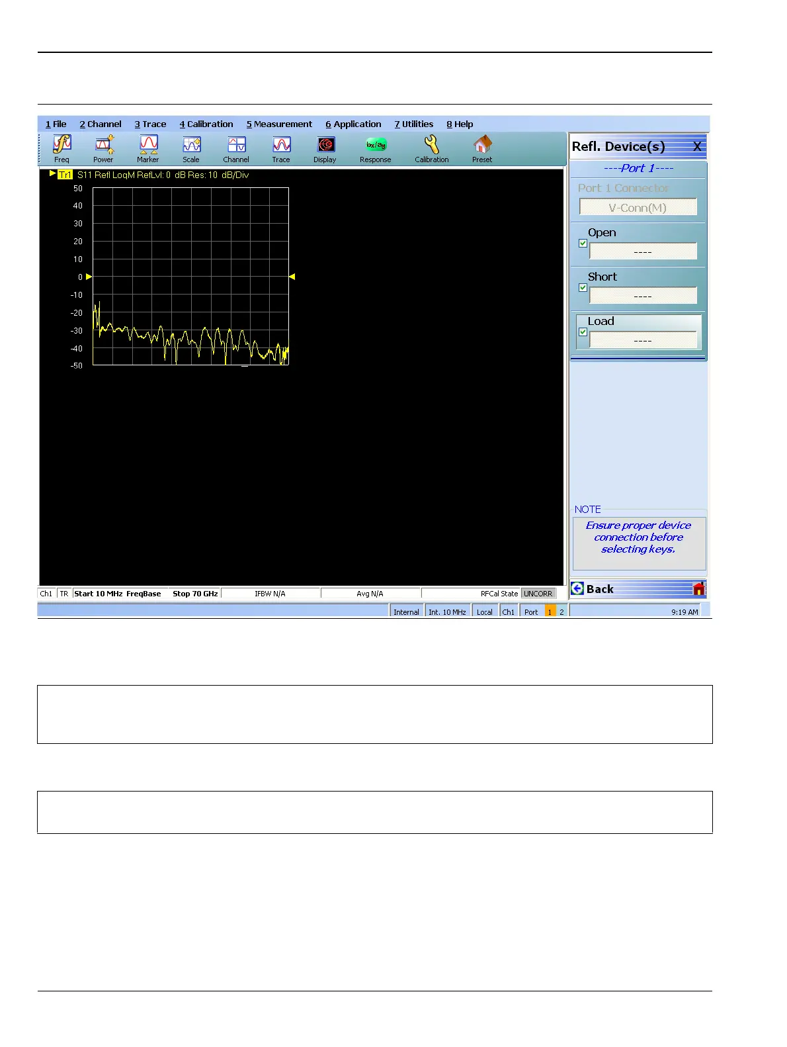This screenshot has height=1047, width=787.
Task: Click the left yellow reference level marker
Action: pyautogui.click(x=89, y=277)
